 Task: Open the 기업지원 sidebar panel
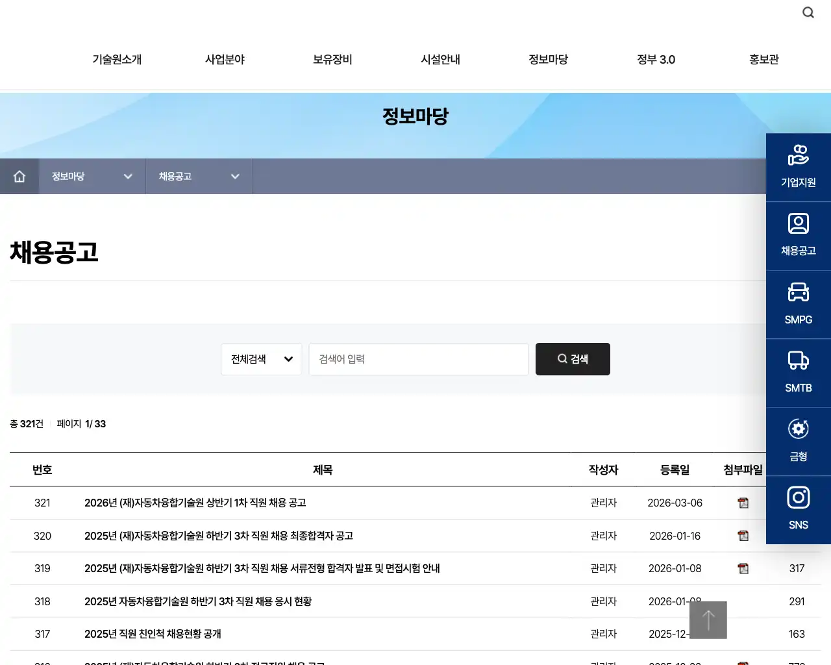coord(798,167)
